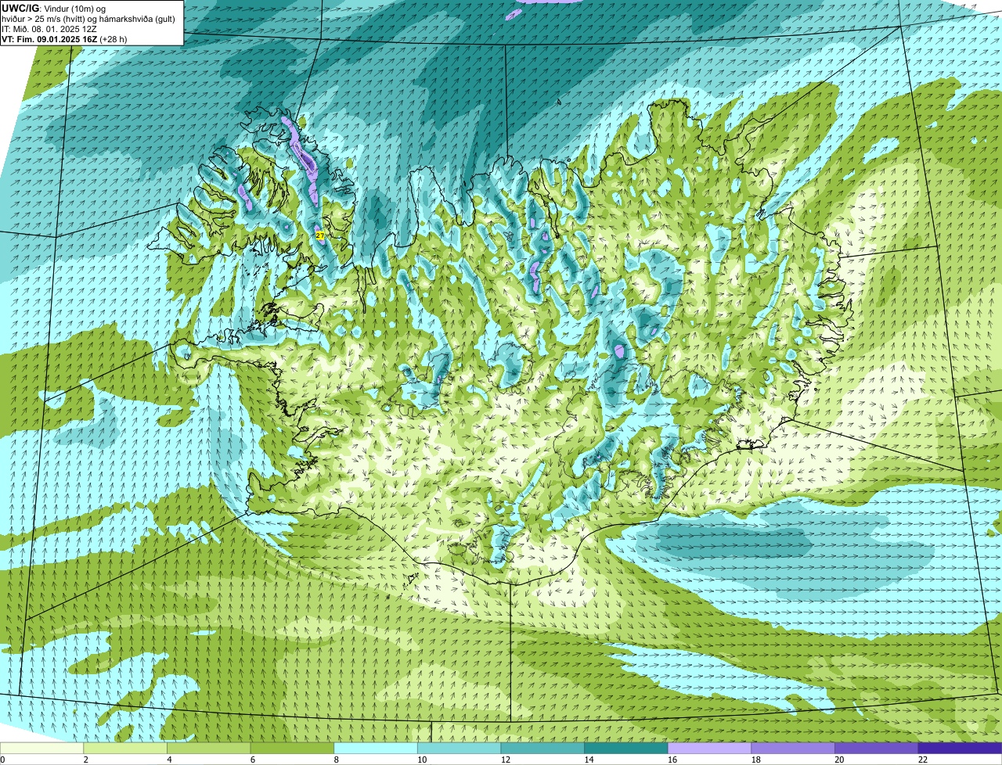Click the legend value 6
Viewport: 1002px width, 765px height.
pyautogui.click(x=253, y=760)
